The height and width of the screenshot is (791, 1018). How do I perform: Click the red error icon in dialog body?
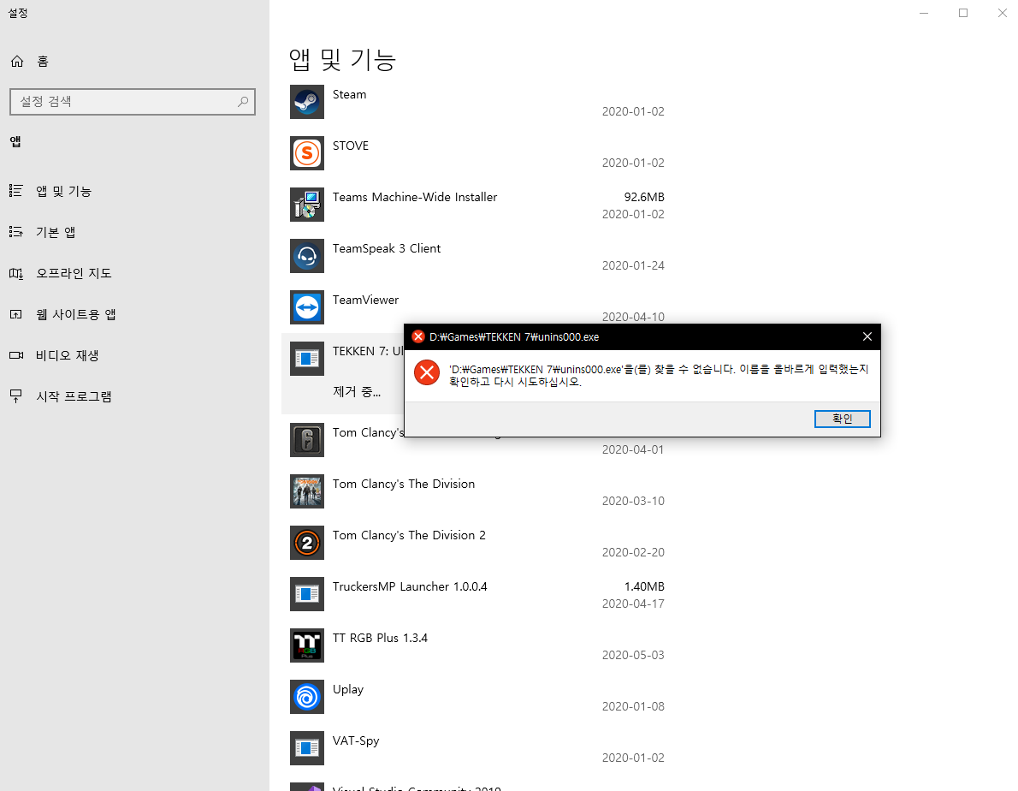(x=427, y=372)
